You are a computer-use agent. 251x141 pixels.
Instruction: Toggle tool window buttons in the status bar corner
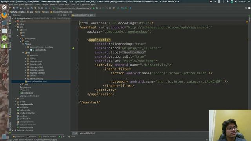coord(11,140)
